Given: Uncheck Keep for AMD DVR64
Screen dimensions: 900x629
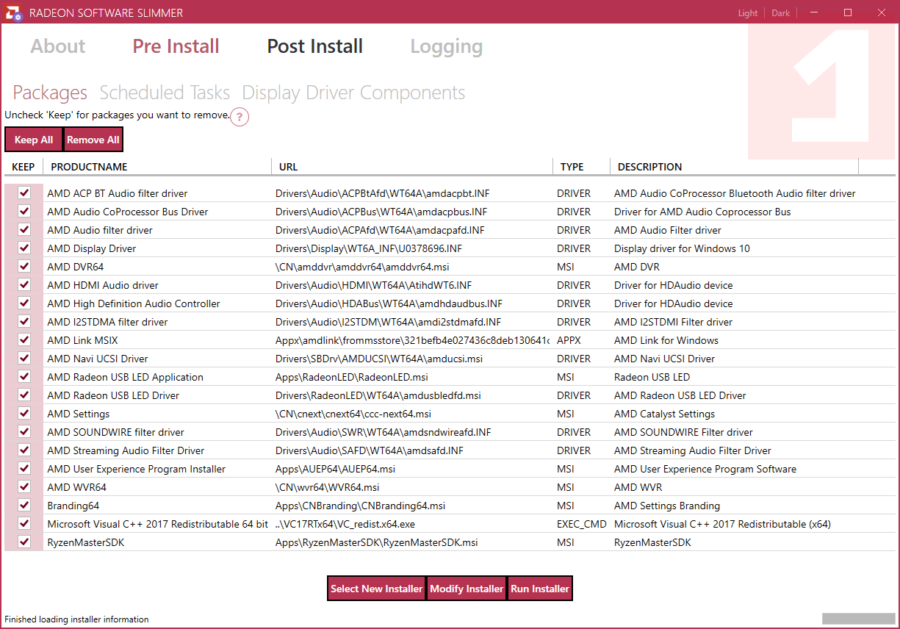Looking at the screenshot, I should tap(24, 267).
